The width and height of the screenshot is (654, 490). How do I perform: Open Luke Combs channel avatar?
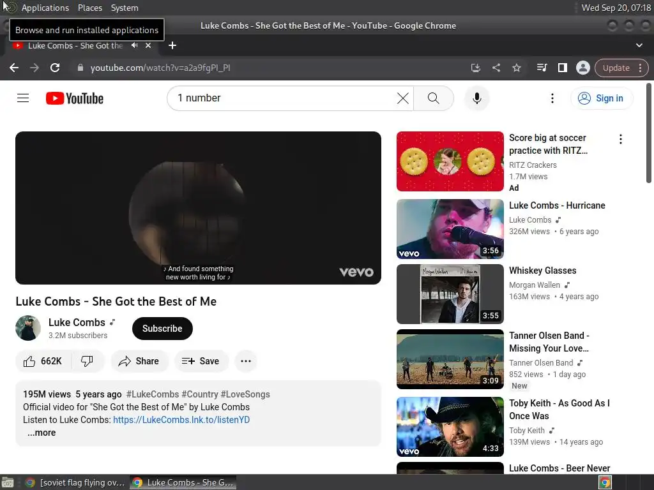[28, 328]
